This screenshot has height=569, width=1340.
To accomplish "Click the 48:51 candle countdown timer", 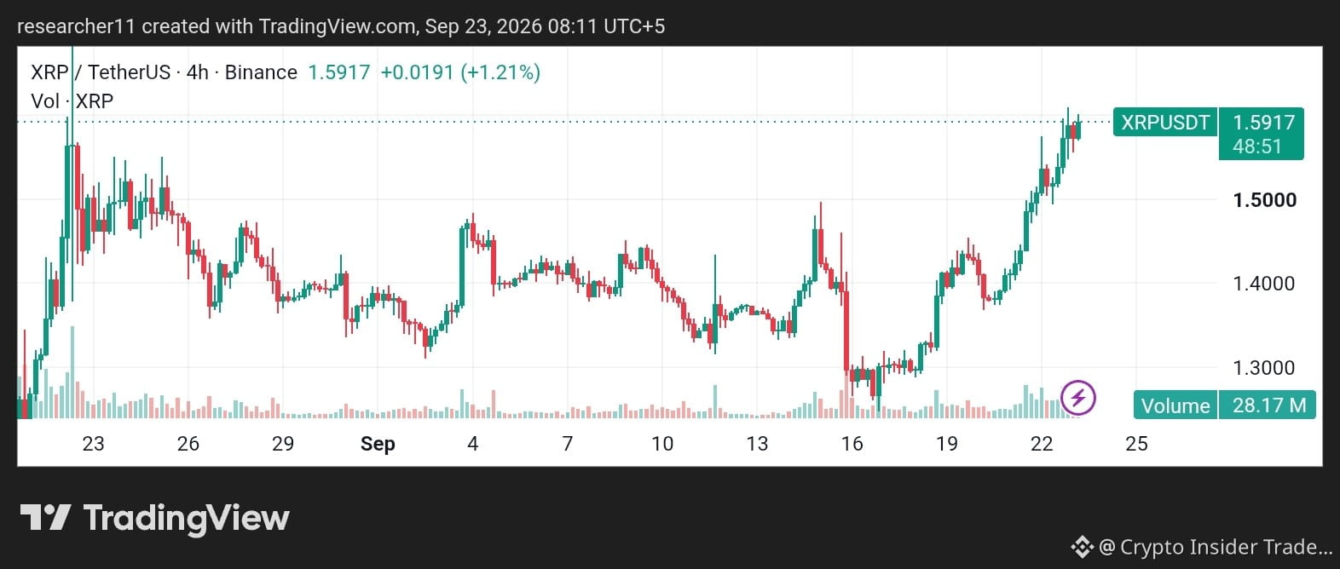I will tap(1257, 147).
